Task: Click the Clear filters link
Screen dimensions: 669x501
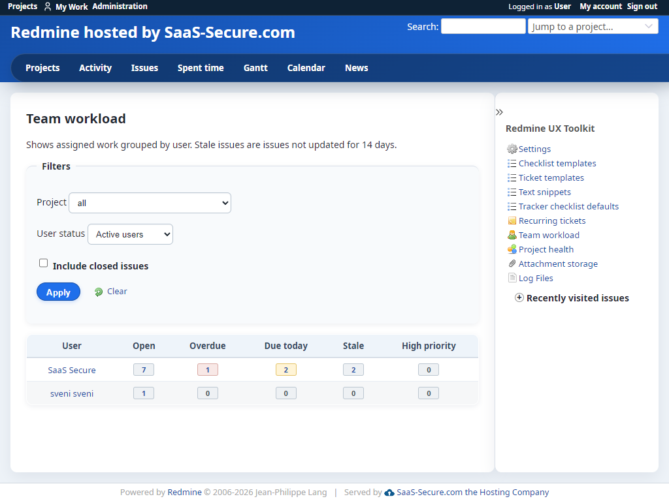Action: 117,292
